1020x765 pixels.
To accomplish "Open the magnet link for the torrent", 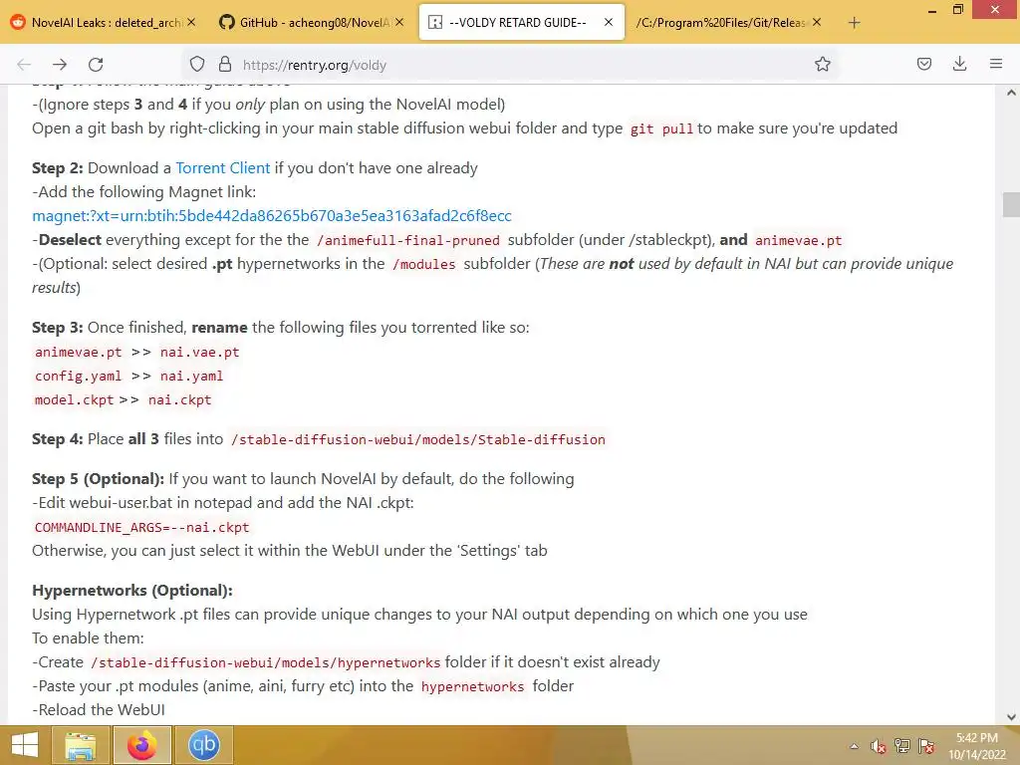I will tap(272, 216).
